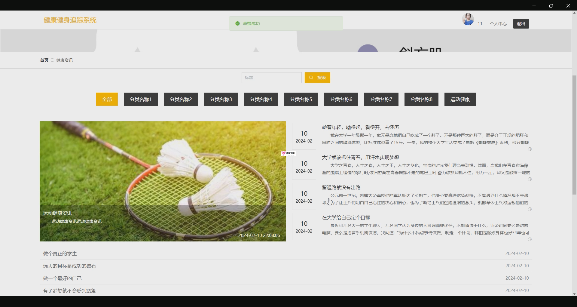This screenshot has height=307, width=577.
Task: Select the 分类名称4 category
Action: (261, 99)
